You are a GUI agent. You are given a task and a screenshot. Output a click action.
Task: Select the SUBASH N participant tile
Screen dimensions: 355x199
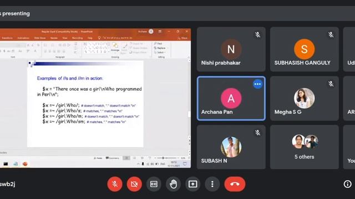point(231,147)
